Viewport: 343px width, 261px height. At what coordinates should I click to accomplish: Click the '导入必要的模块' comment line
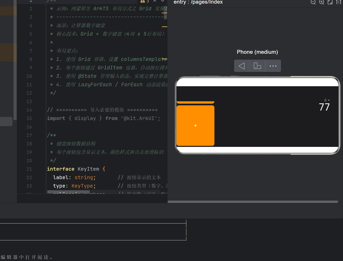102,110
